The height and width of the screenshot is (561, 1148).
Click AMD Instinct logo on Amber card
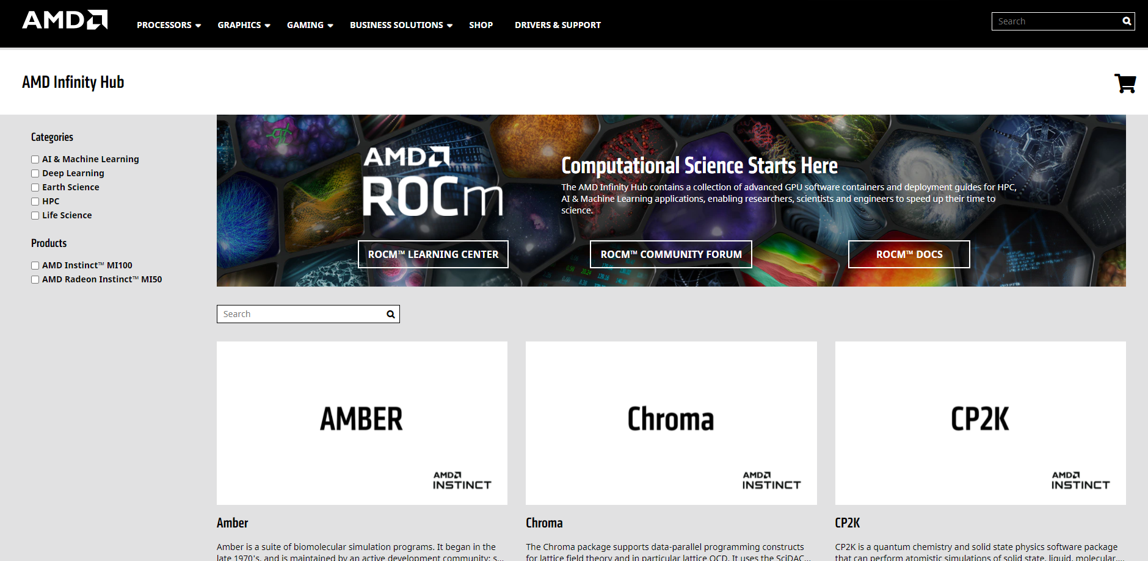point(462,481)
